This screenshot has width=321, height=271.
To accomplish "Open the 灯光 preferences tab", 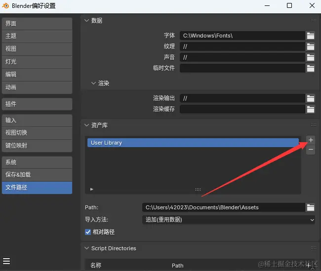I will [37, 62].
